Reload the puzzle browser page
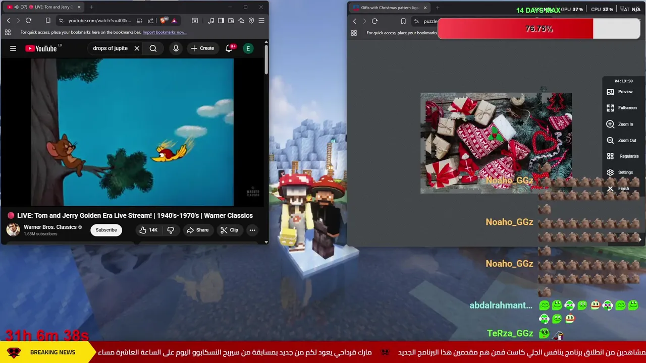 374,21
